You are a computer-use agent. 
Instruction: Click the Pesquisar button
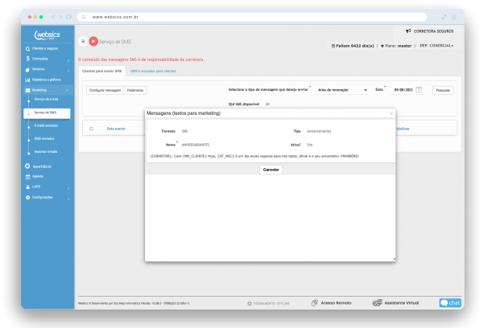(443, 90)
